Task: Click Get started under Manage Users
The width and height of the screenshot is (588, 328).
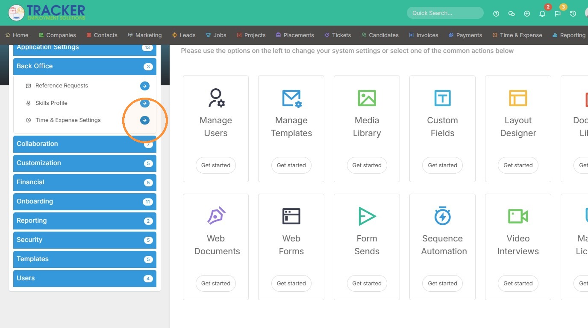Action: pyautogui.click(x=216, y=165)
